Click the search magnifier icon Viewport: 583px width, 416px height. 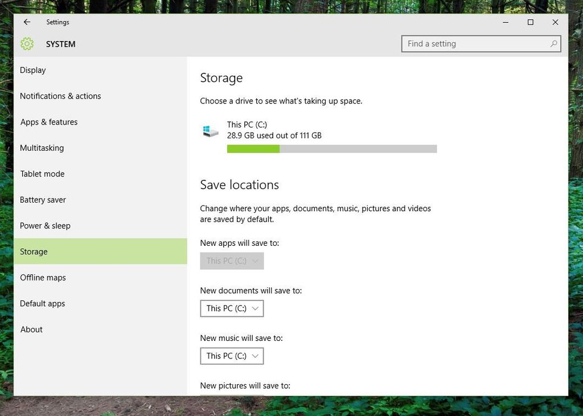(553, 44)
